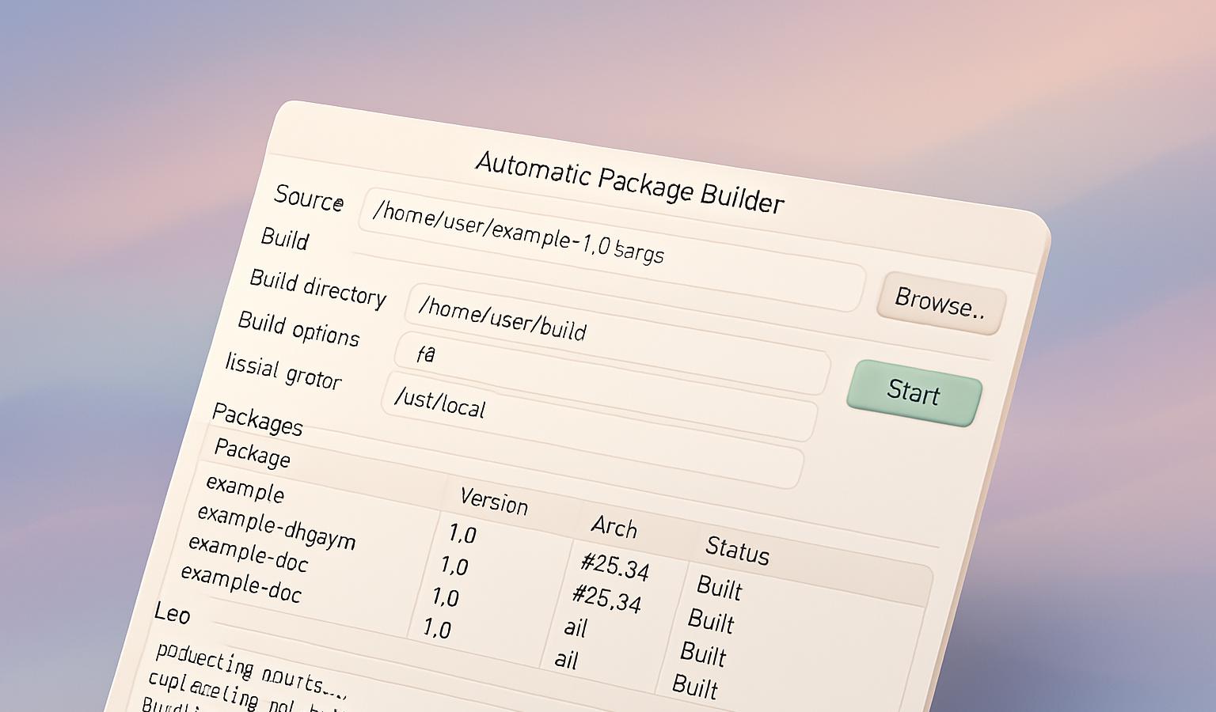Select the Build directory field showing /home/user/build
The width and height of the screenshot is (1216, 712).
pyautogui.click(x=617, y=339)
